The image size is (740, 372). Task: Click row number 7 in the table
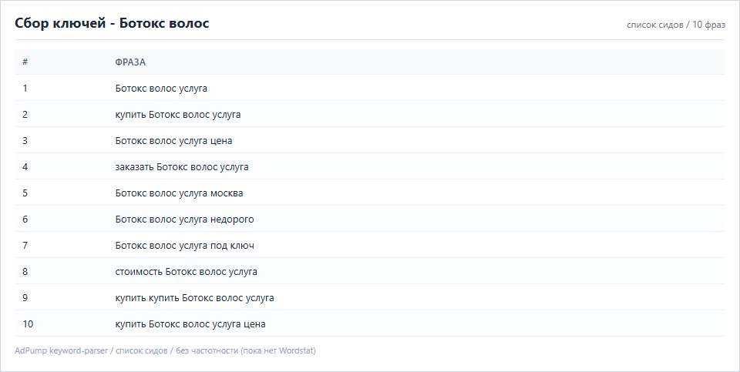click(25, 245)
